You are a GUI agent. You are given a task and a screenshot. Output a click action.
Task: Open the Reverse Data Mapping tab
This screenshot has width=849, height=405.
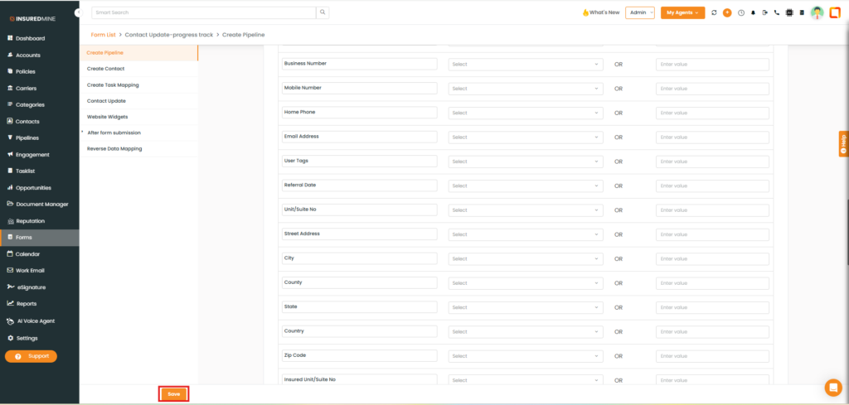click(x=114, y=148)
